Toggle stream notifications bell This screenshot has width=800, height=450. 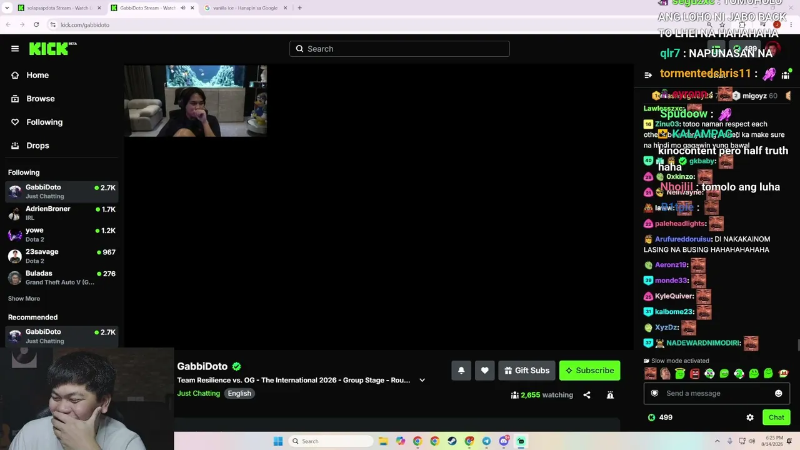pyautogui.click(x=461, y=371)
